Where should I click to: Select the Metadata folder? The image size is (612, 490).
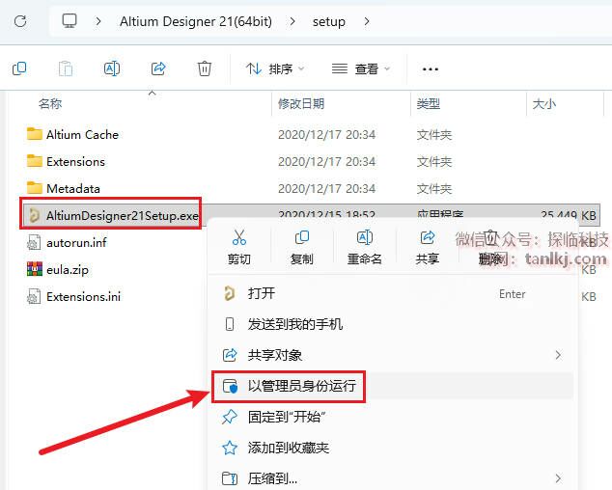[x=64, y=188]
